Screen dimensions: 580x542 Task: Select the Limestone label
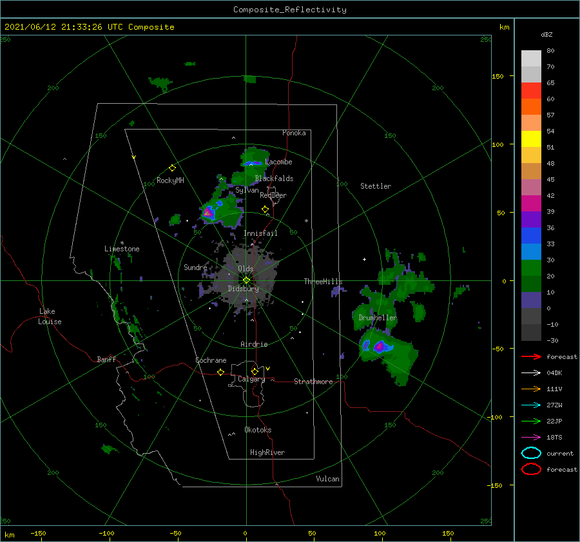(x=122, y=249)
